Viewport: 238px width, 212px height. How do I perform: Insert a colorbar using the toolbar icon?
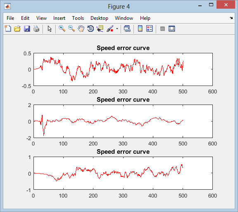(x=140, y=29)
